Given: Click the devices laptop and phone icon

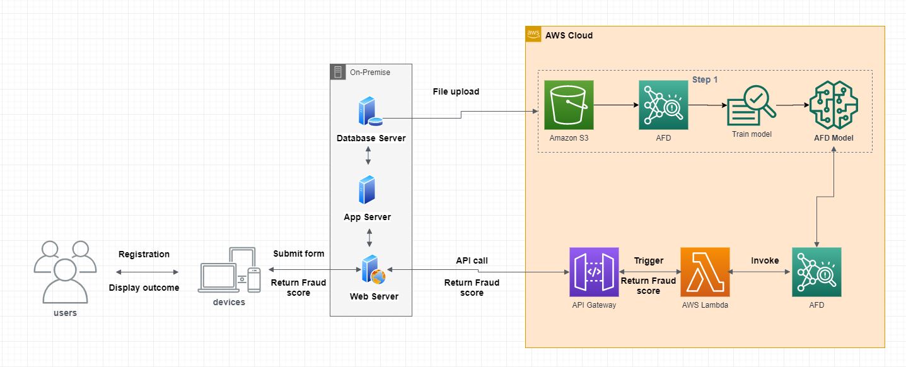Looking at the screenshot, I should coord(229,271).
